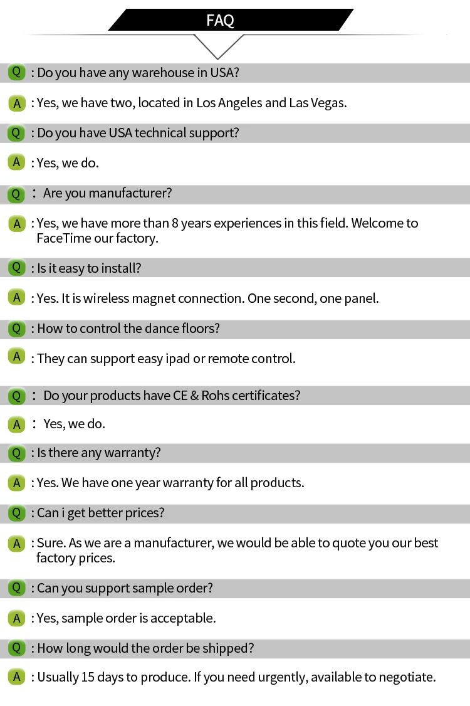Click the down-pointing chevron under the FAQ header

(x=218, y=46)
